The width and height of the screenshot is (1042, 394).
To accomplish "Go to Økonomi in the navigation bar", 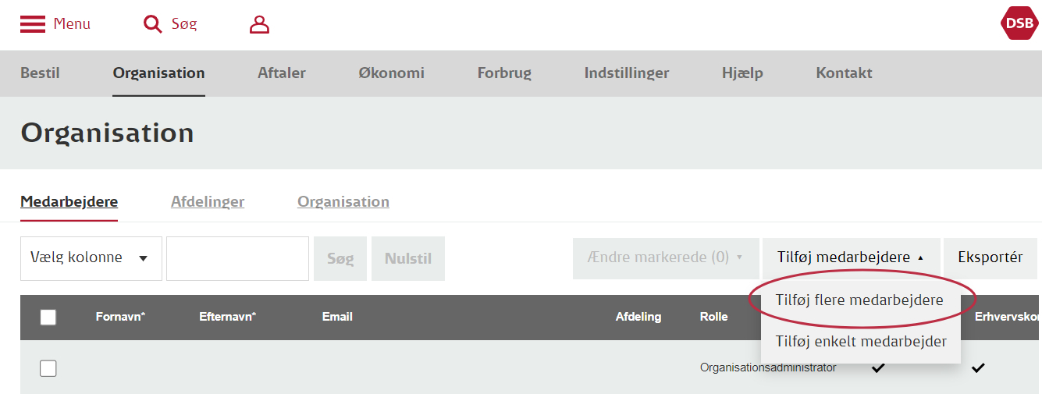I will (392, 73).
